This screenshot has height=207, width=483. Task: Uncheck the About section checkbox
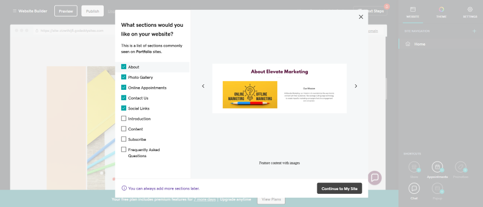pos(123,67)
